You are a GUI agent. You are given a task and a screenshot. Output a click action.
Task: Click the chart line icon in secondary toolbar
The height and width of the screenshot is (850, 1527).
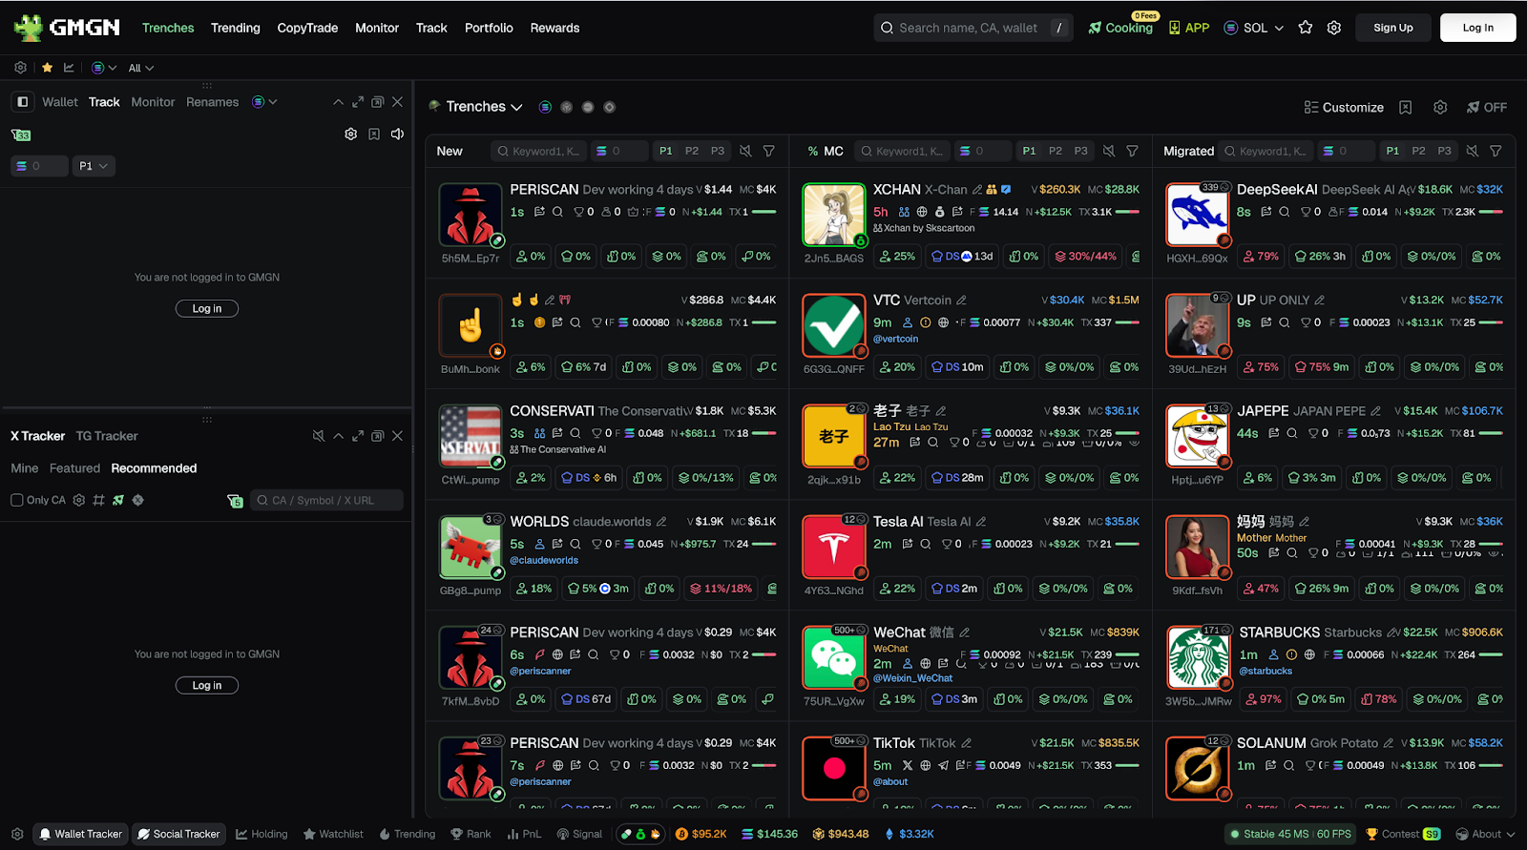pos(69,68)
